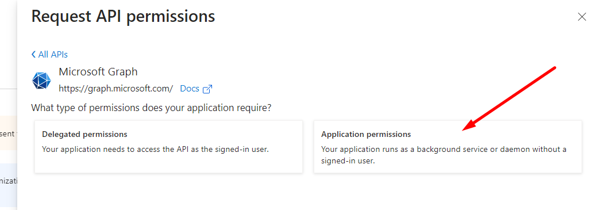Viewport: 597px width, 210px height.
Task: Click the Microsoft Graph polyhedron logo
Action: tap(41, 81)
